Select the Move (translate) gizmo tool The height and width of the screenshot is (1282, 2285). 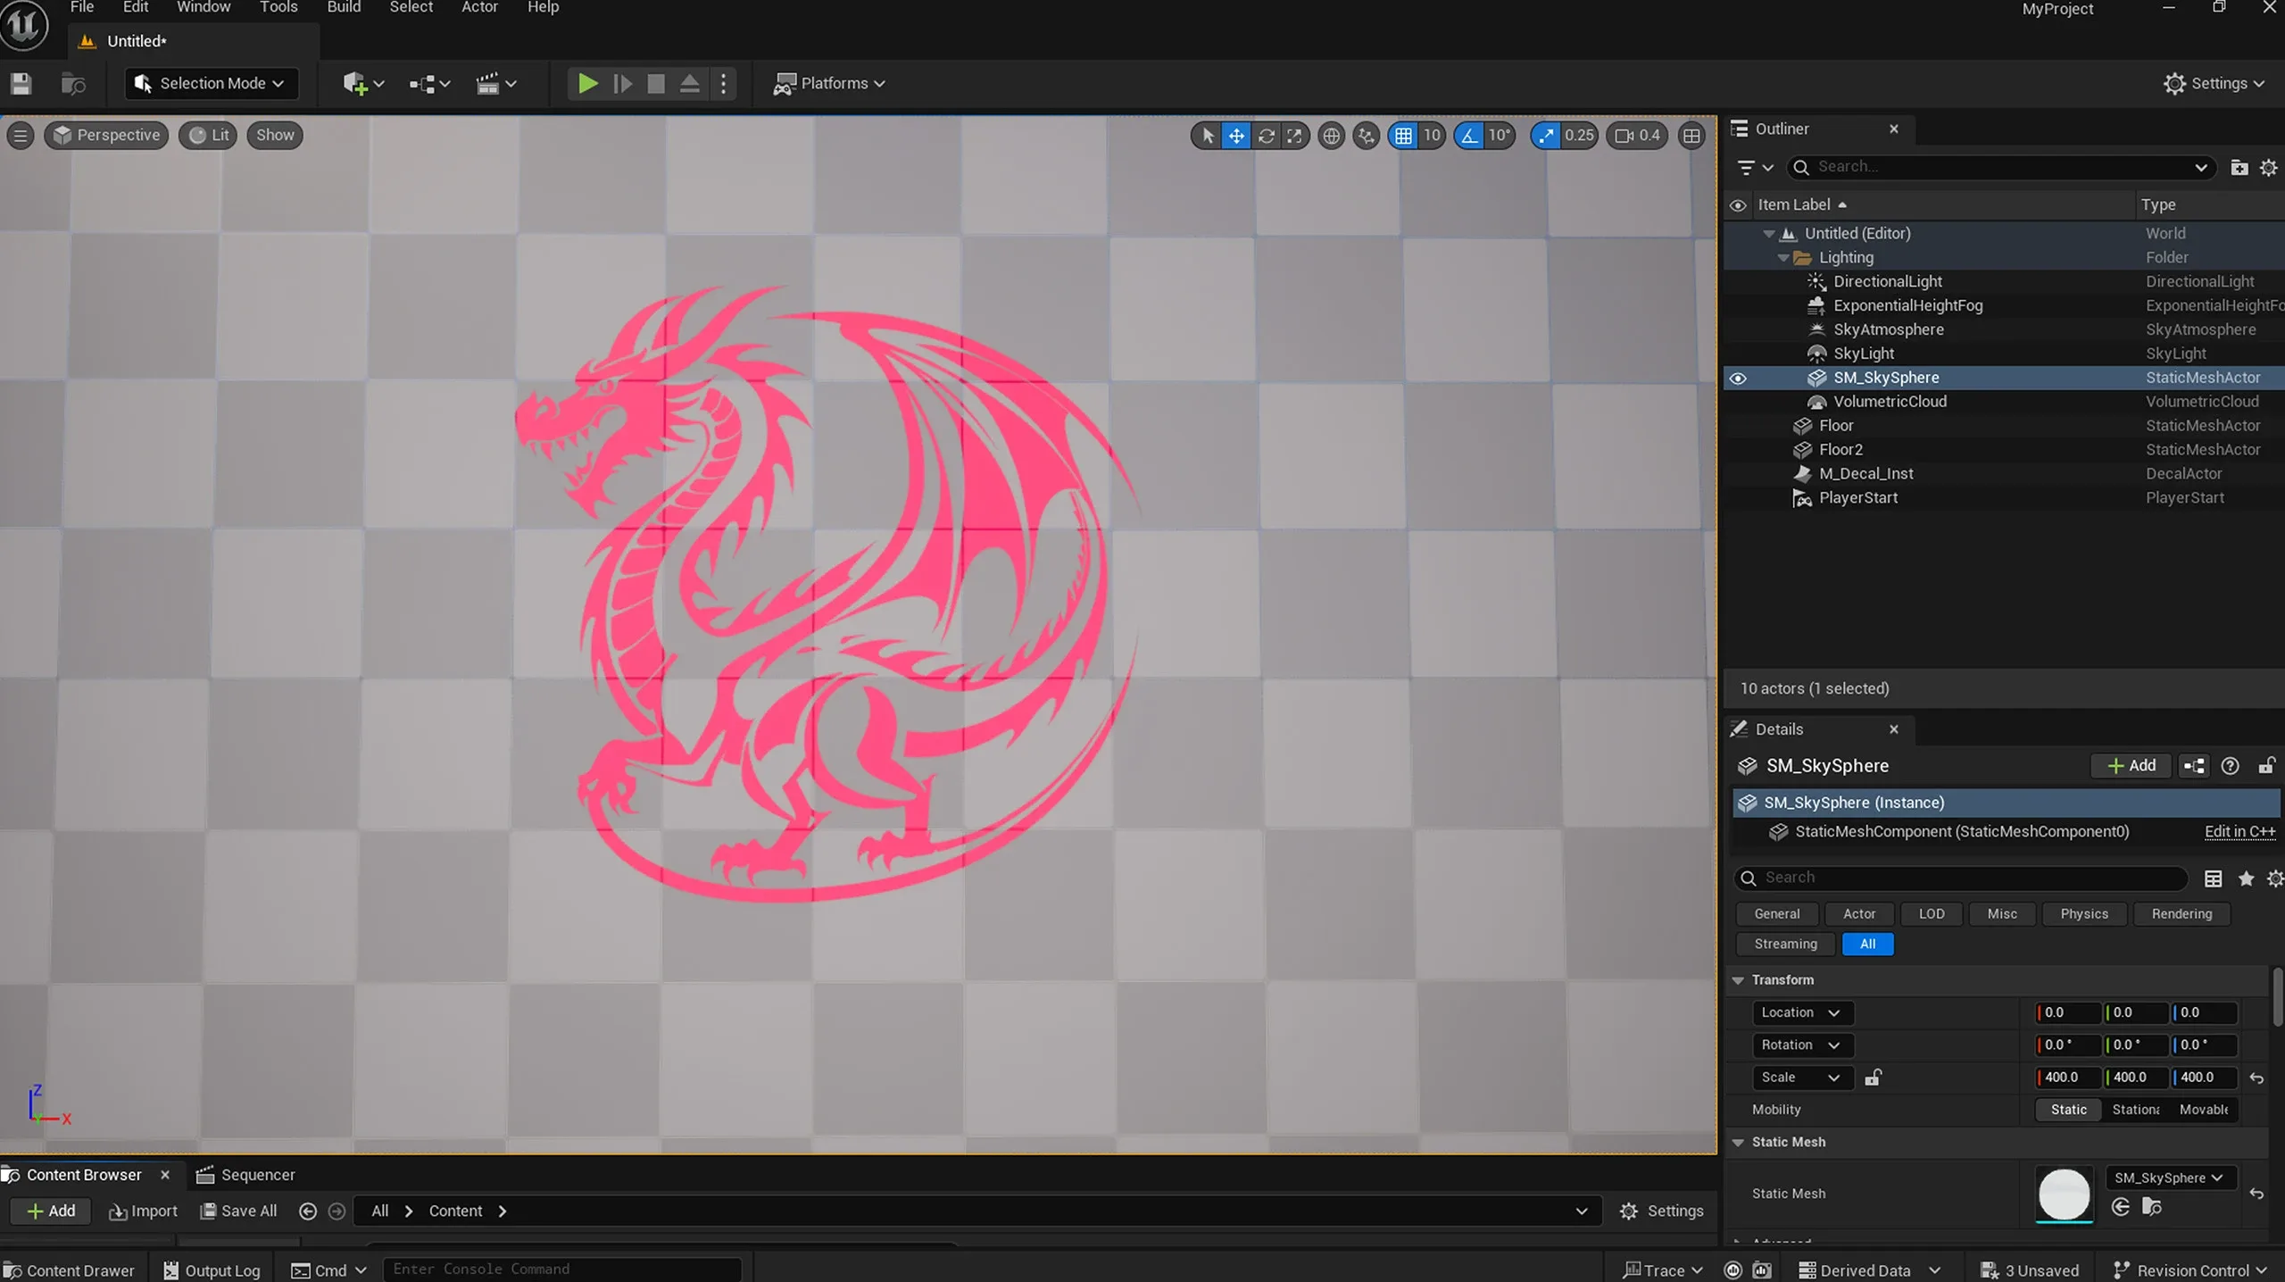pos(1235,135)
